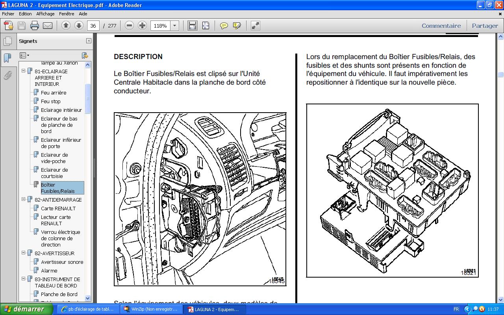
Task: Open the bookmarks panel icon
Action: [7, 58]
